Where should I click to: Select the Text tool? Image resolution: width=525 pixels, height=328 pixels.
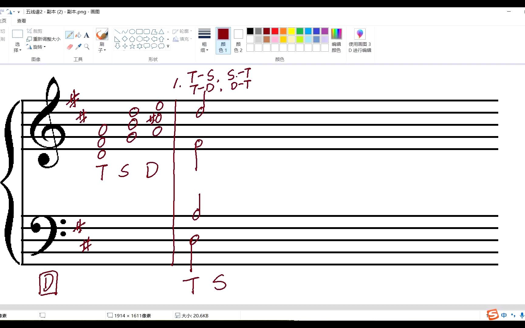[87, 35]
